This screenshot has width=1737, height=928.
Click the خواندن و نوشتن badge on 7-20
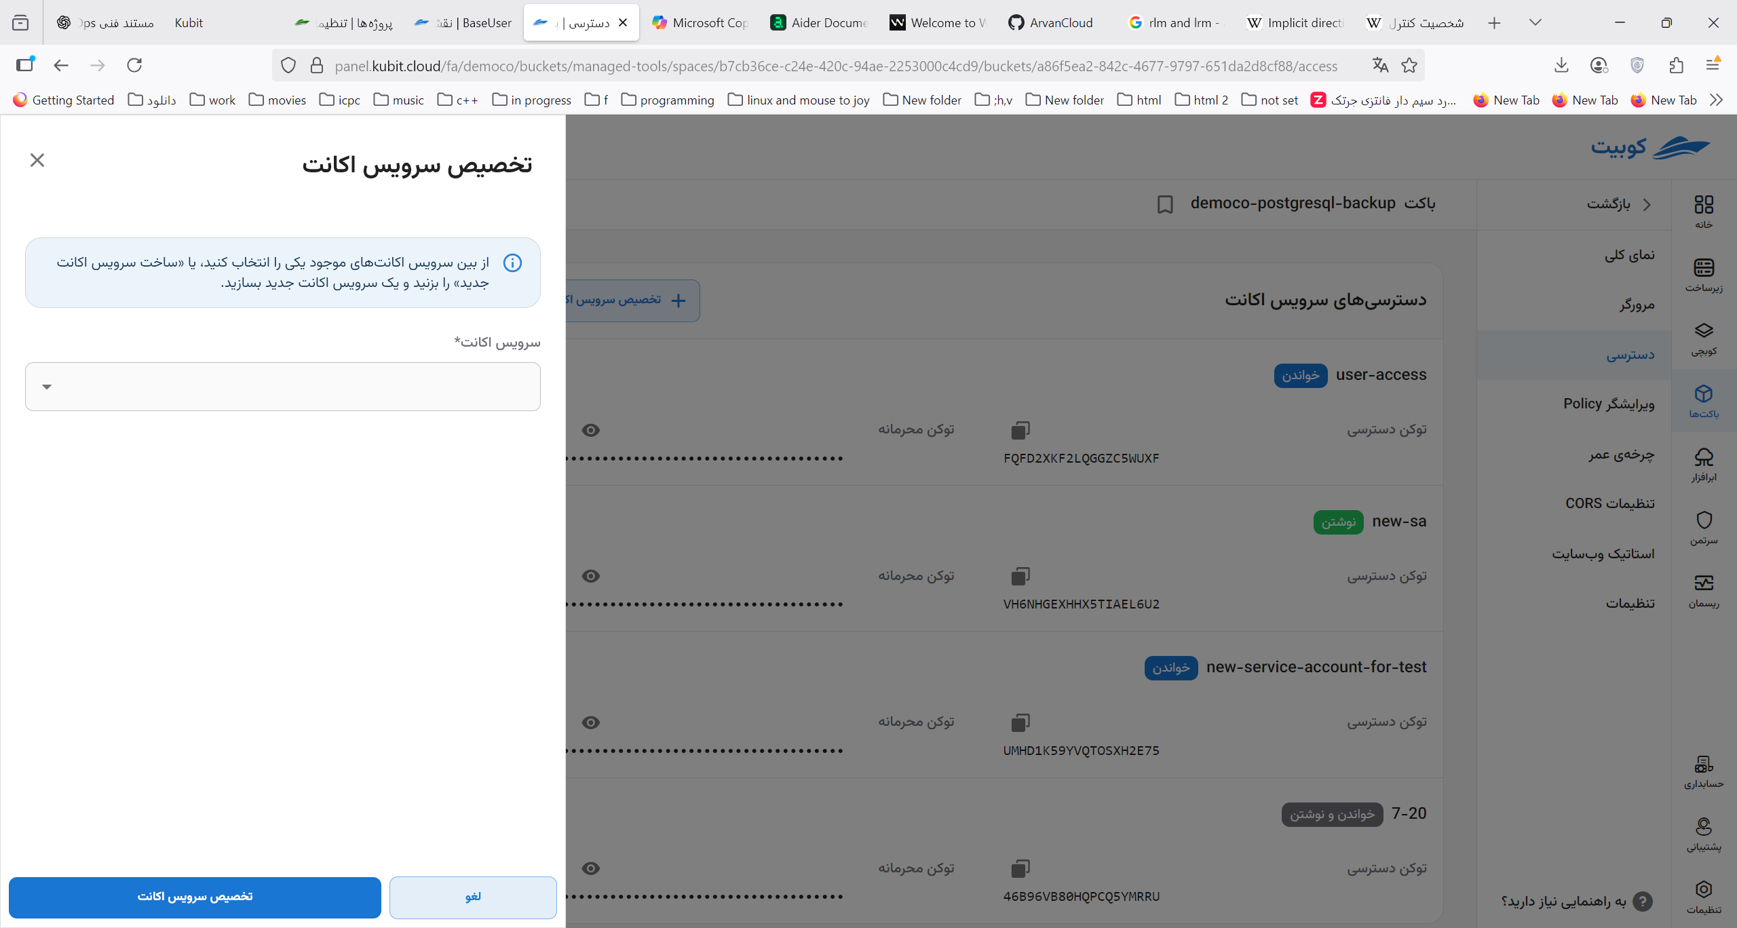coord(1332,814)
